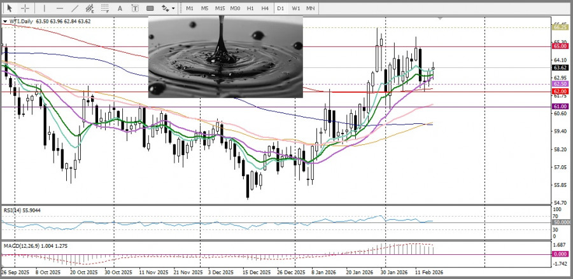This screenshot has width=573, height=279.
Task: Click the 11 Nov 2025 date label
Action: click(153, 273)
